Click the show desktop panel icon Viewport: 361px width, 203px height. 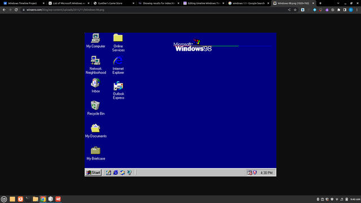[x=12, y=199]
